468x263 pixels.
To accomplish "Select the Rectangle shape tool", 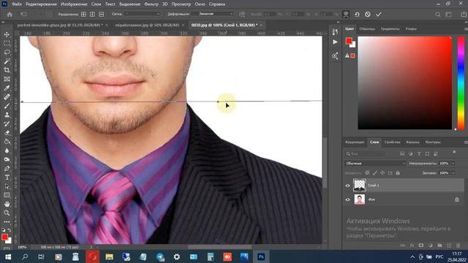I will coord(7,195).
